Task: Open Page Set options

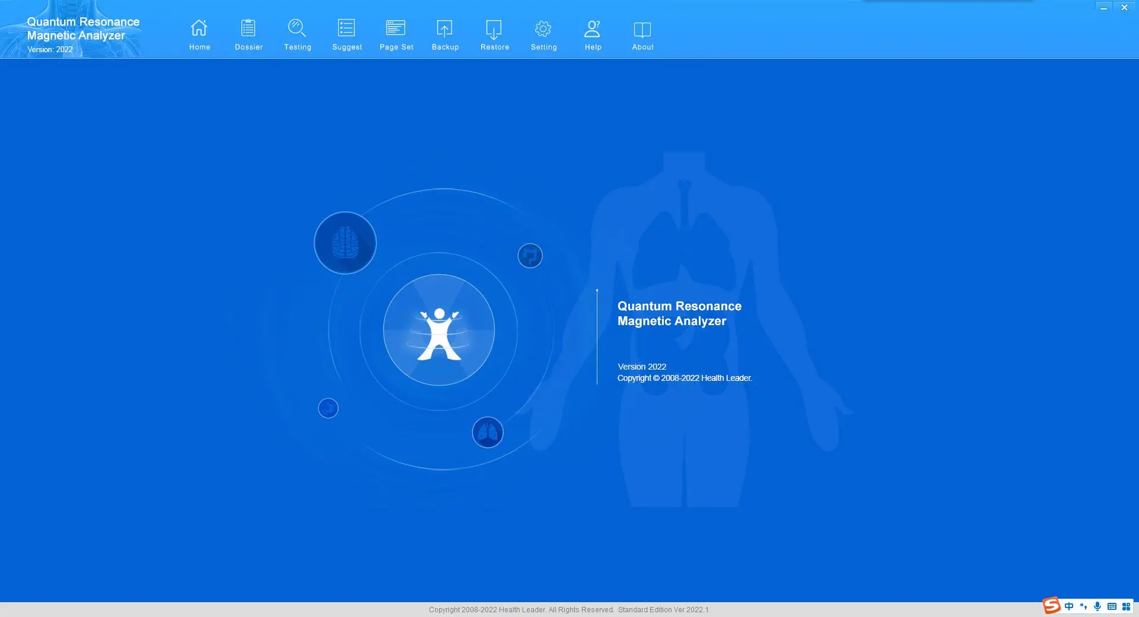Action: [x=396, y=35]
